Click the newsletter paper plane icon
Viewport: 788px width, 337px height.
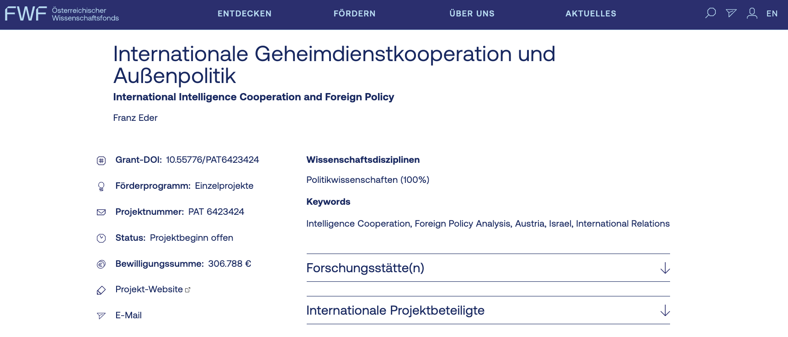tap(731, 13)
